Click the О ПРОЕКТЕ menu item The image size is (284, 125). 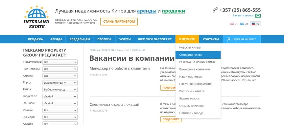point(187,39)
